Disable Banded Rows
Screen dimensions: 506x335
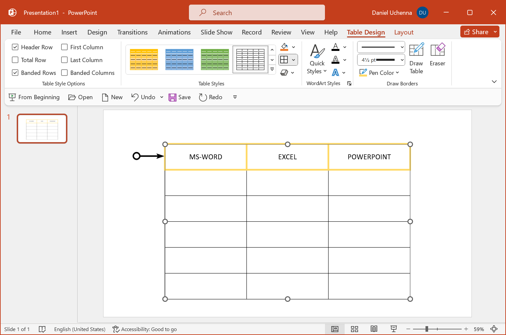[15, 73]
